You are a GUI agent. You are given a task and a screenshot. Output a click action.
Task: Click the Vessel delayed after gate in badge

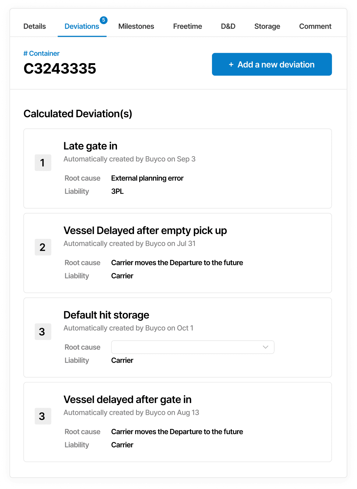click(43, 416)
